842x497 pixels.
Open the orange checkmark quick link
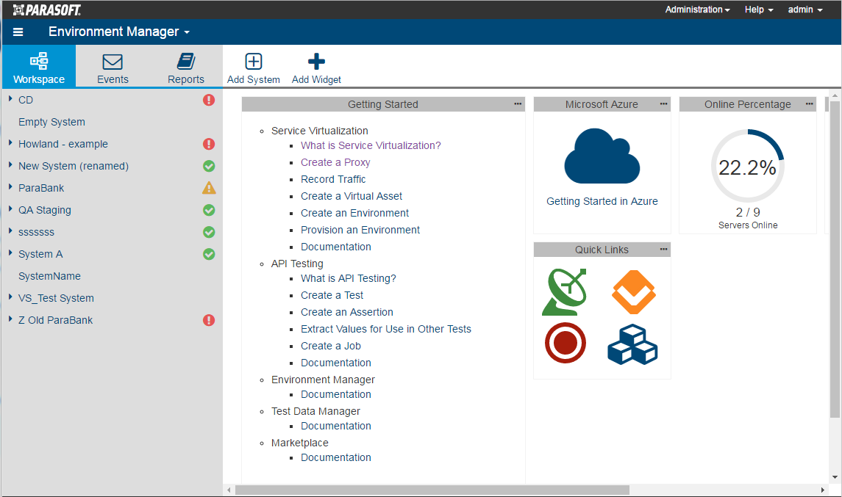[x=634, y=292]
